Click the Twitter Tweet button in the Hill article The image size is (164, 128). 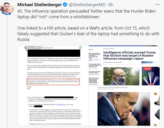150,62
